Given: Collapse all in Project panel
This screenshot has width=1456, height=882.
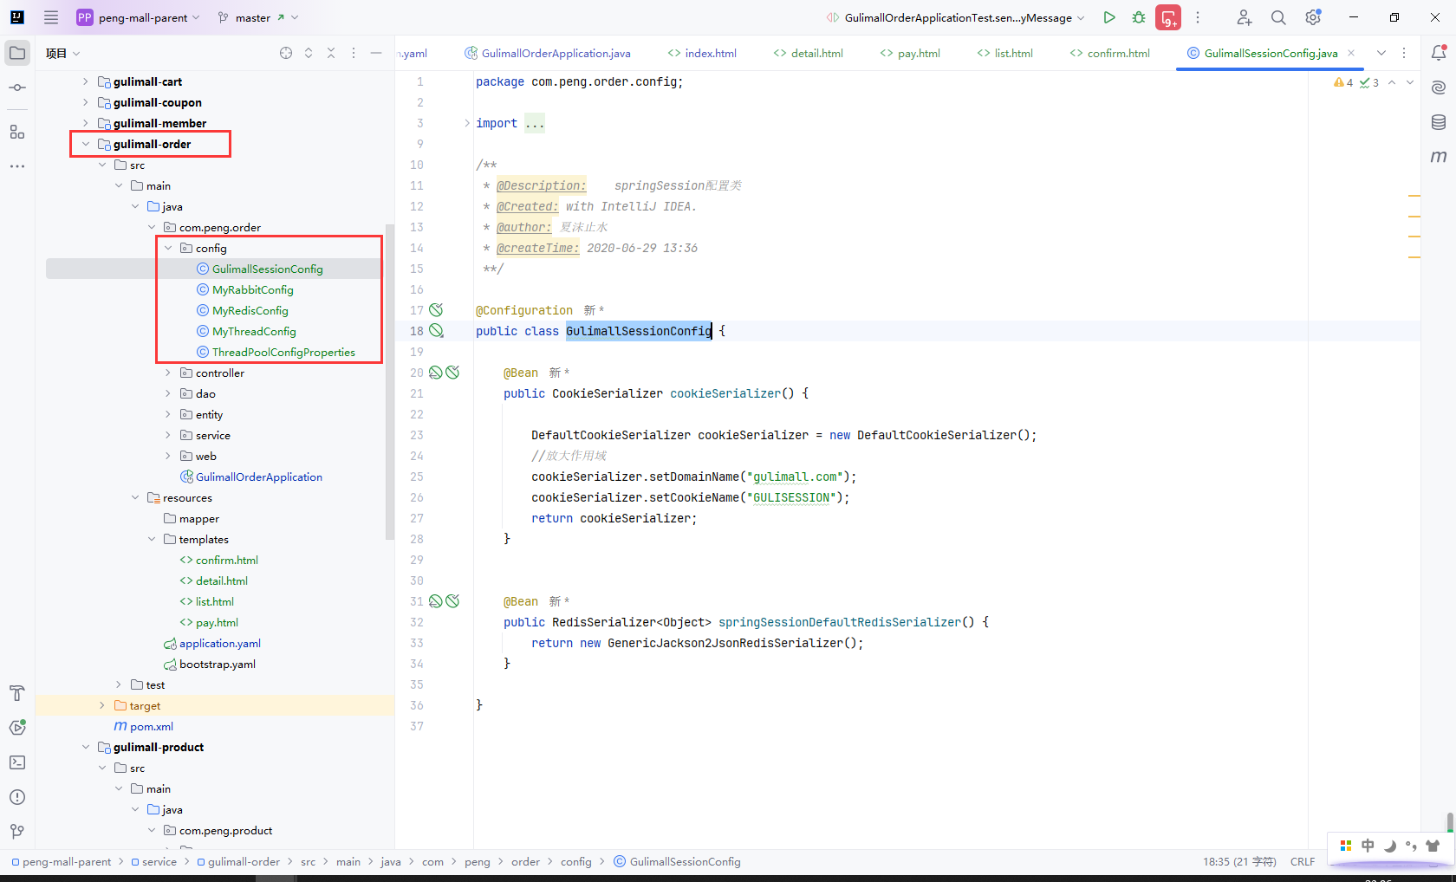Looking at the screenshot, I should point(331,53).
